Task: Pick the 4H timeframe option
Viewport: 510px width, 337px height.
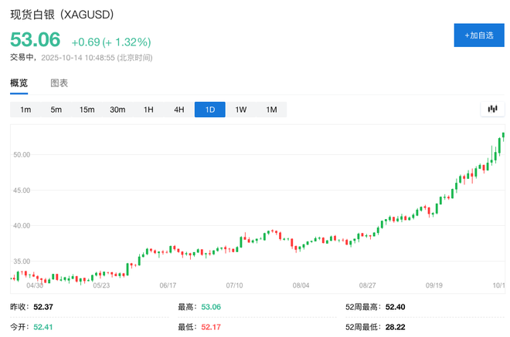Action: [x=179, y=110]
